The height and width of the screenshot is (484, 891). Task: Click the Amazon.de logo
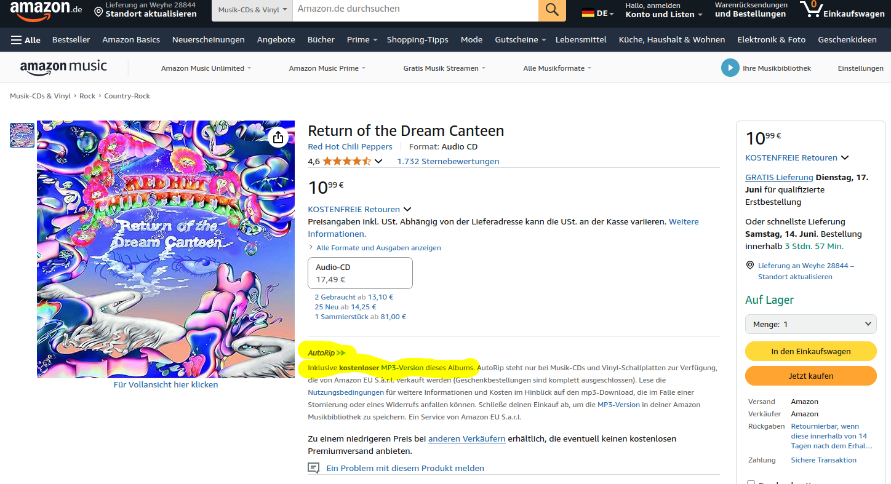(x=46, y=10)
